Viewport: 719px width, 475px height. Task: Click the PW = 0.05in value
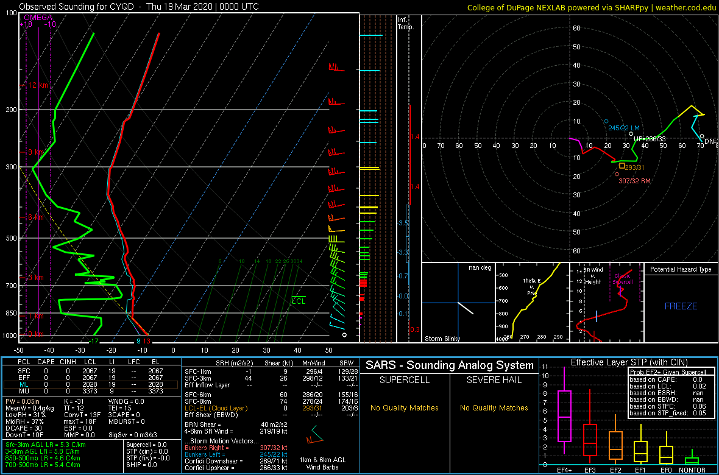(x=24, y=401)
